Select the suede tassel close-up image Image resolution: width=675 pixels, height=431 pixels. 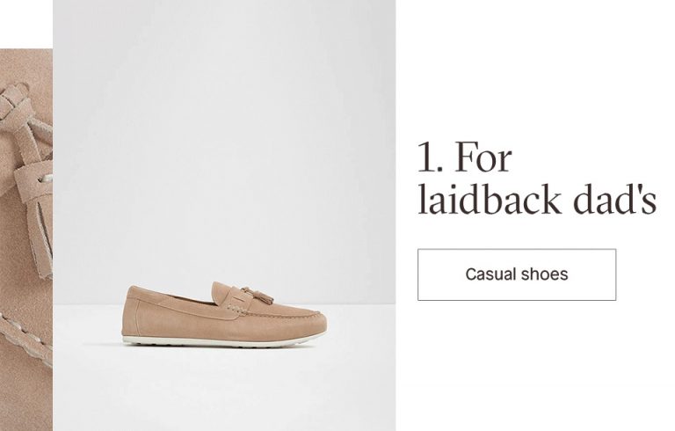coord(26,240)
